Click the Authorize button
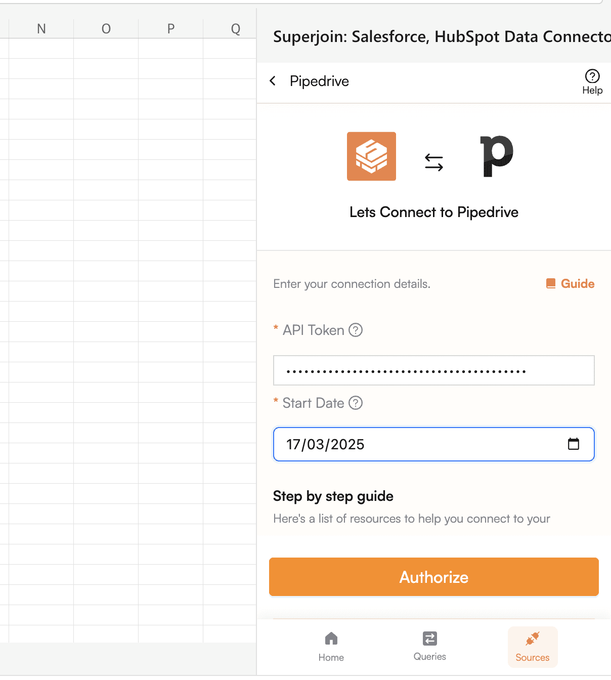 click(434, 577)
